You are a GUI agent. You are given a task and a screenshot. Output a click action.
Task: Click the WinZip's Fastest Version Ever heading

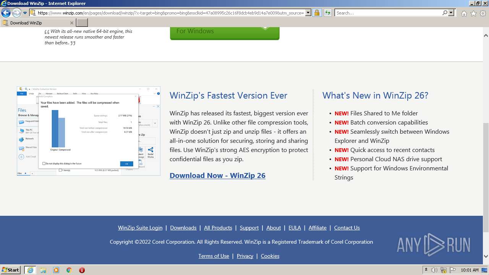(228, 95)
